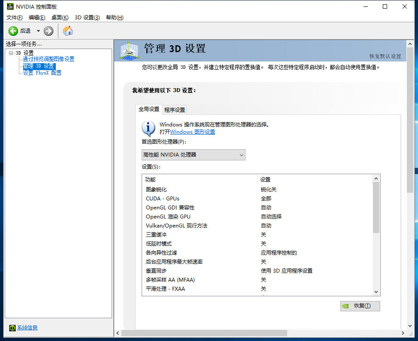Viewport: 418px width, 341px height.
Task: Click the 自动选择 value of OpenGL 渲染 GPU
Action: (271, 217)
